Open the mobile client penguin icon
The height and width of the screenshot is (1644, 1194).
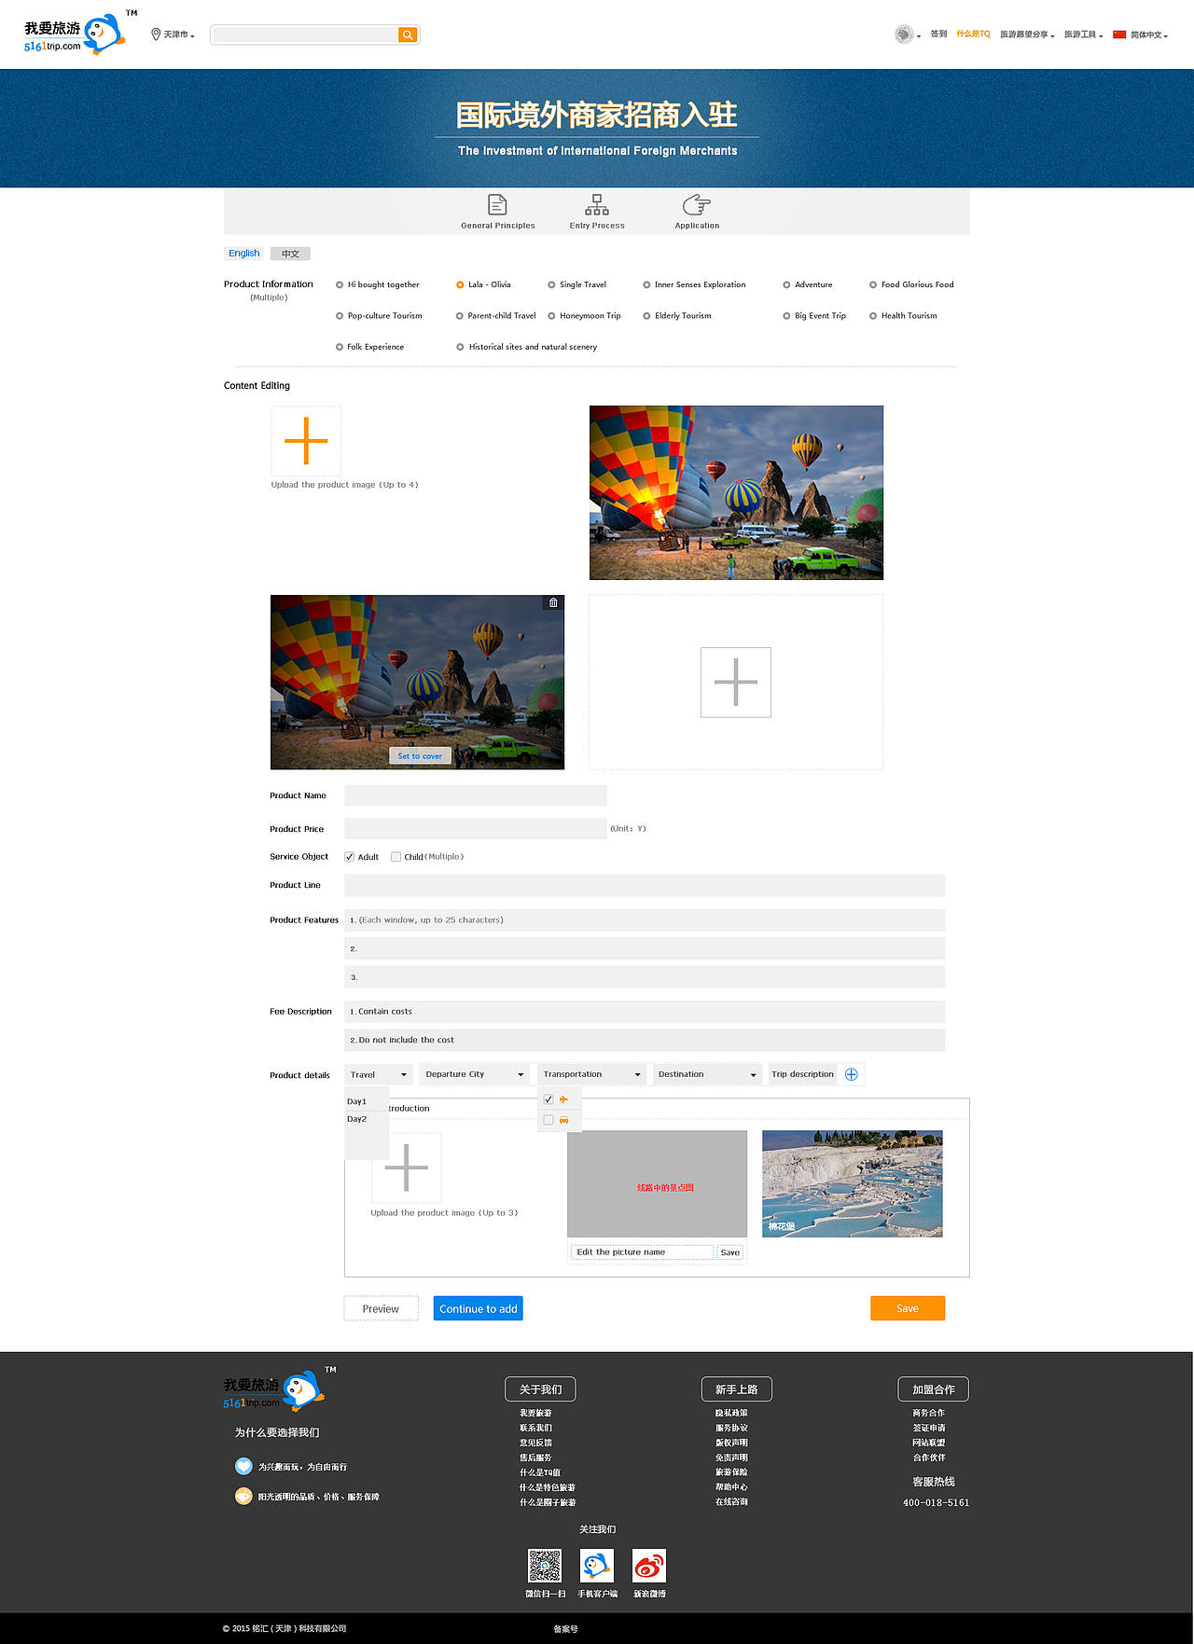click(x=597, y=1566)
